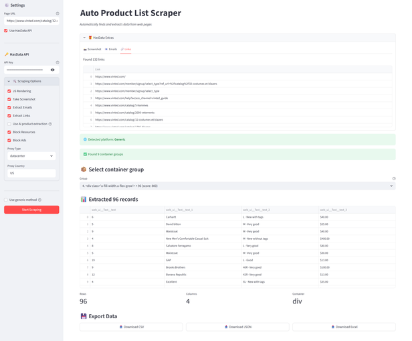
Task: Click the Detected platform globe icon
Action: [85, 139]
